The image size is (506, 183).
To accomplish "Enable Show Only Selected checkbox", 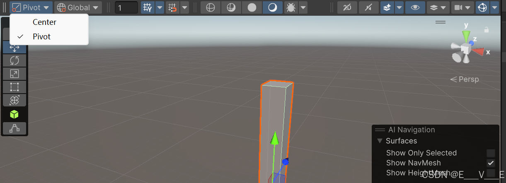I will point(491,153).
